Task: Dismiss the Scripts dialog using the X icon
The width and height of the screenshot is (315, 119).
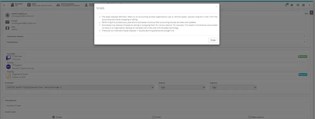Action: click(x=216, y=7)
